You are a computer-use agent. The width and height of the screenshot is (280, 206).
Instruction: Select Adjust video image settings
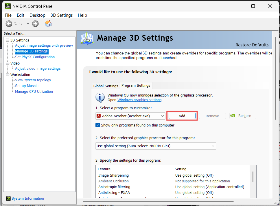click(x=38, y=69)
